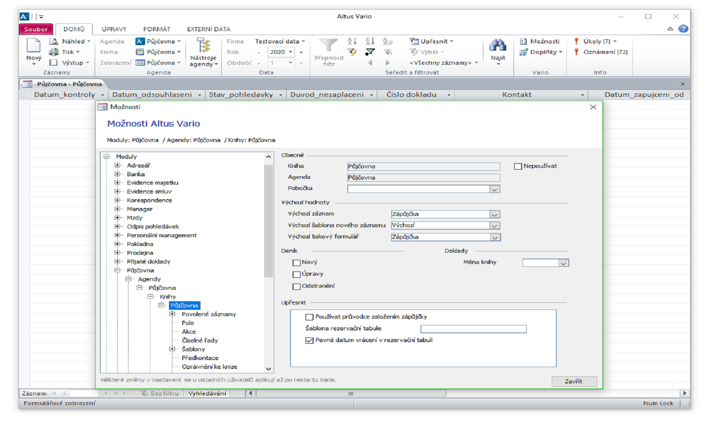This screenshot has height=426, width=706.
Task: Go to previous filter arrow
Action: pos(370,63)
